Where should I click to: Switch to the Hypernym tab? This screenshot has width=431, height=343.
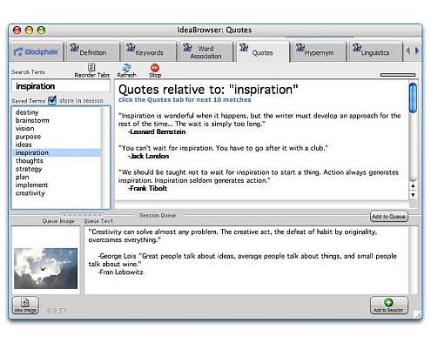tap(320, 52)
